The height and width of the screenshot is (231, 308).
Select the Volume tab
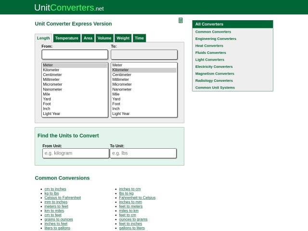click(x=104, y=38)
